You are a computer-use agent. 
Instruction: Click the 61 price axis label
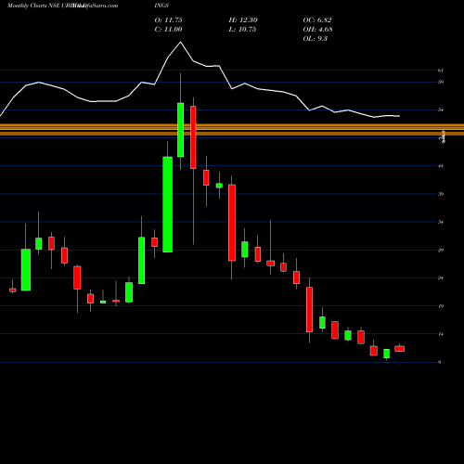tap(441, 71)
